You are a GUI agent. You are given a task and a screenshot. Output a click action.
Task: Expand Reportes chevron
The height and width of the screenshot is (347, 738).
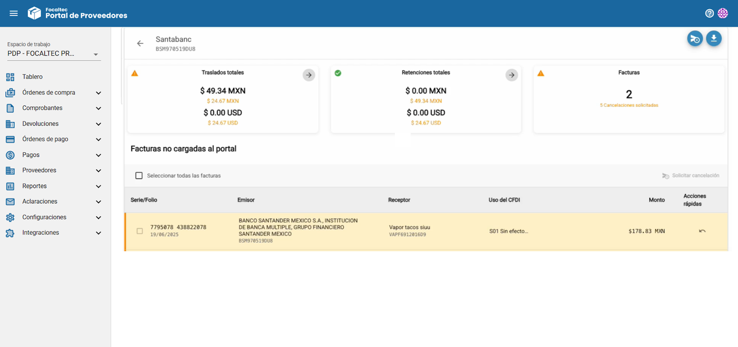(x=98, y=186)
